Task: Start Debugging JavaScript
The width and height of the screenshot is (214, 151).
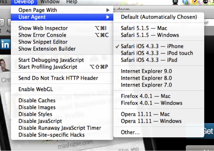Action: point(62,60)
